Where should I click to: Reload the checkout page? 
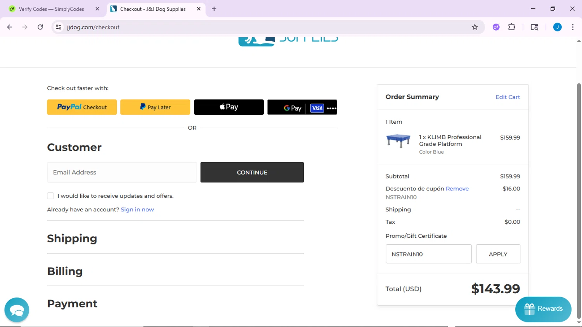[x=40, y=27]
